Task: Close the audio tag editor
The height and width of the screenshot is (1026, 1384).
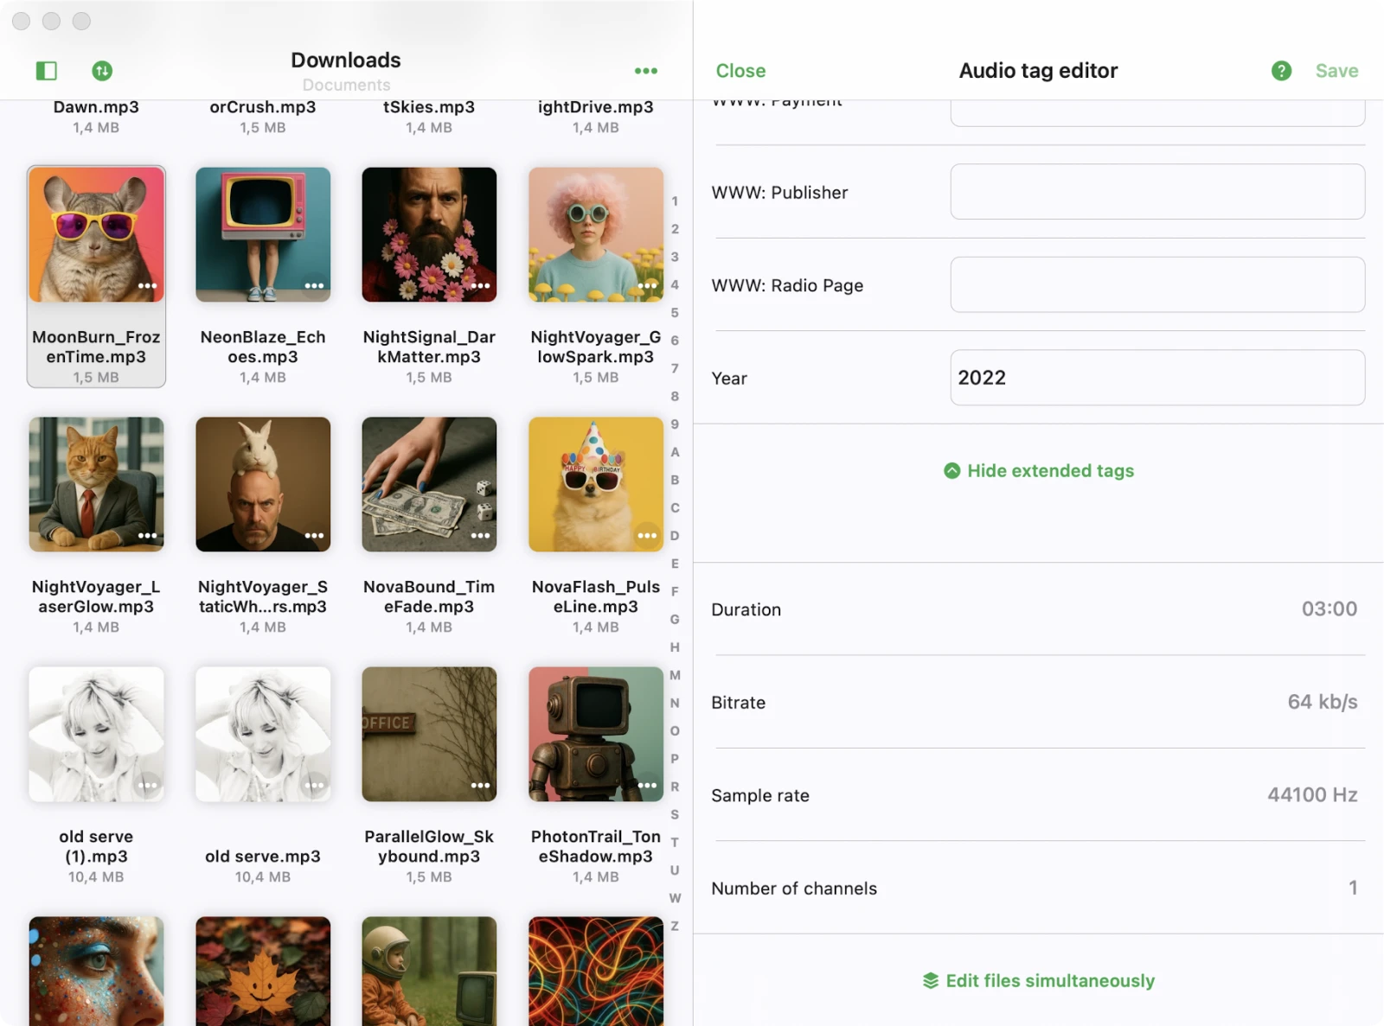Action: [x=740, y=71]
